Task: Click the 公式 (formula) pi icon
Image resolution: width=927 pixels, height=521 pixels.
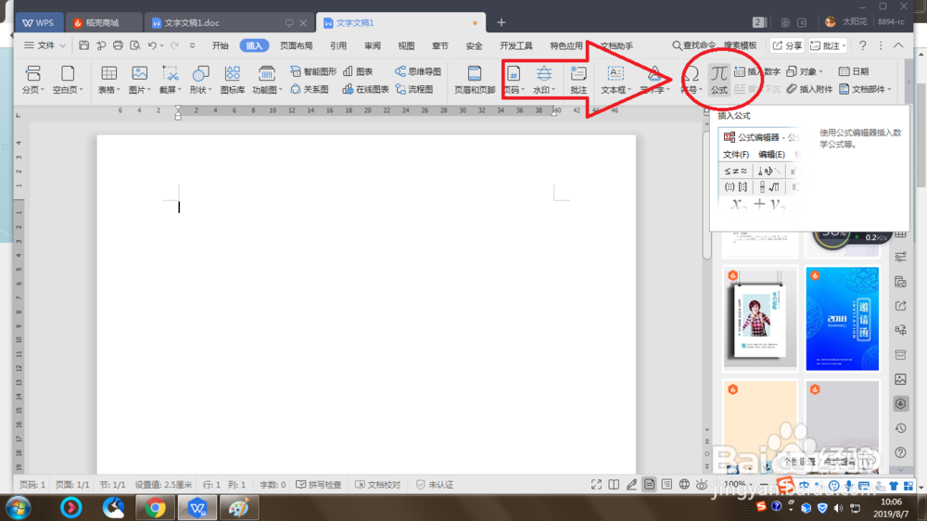Action: click(x=718, y=79)
